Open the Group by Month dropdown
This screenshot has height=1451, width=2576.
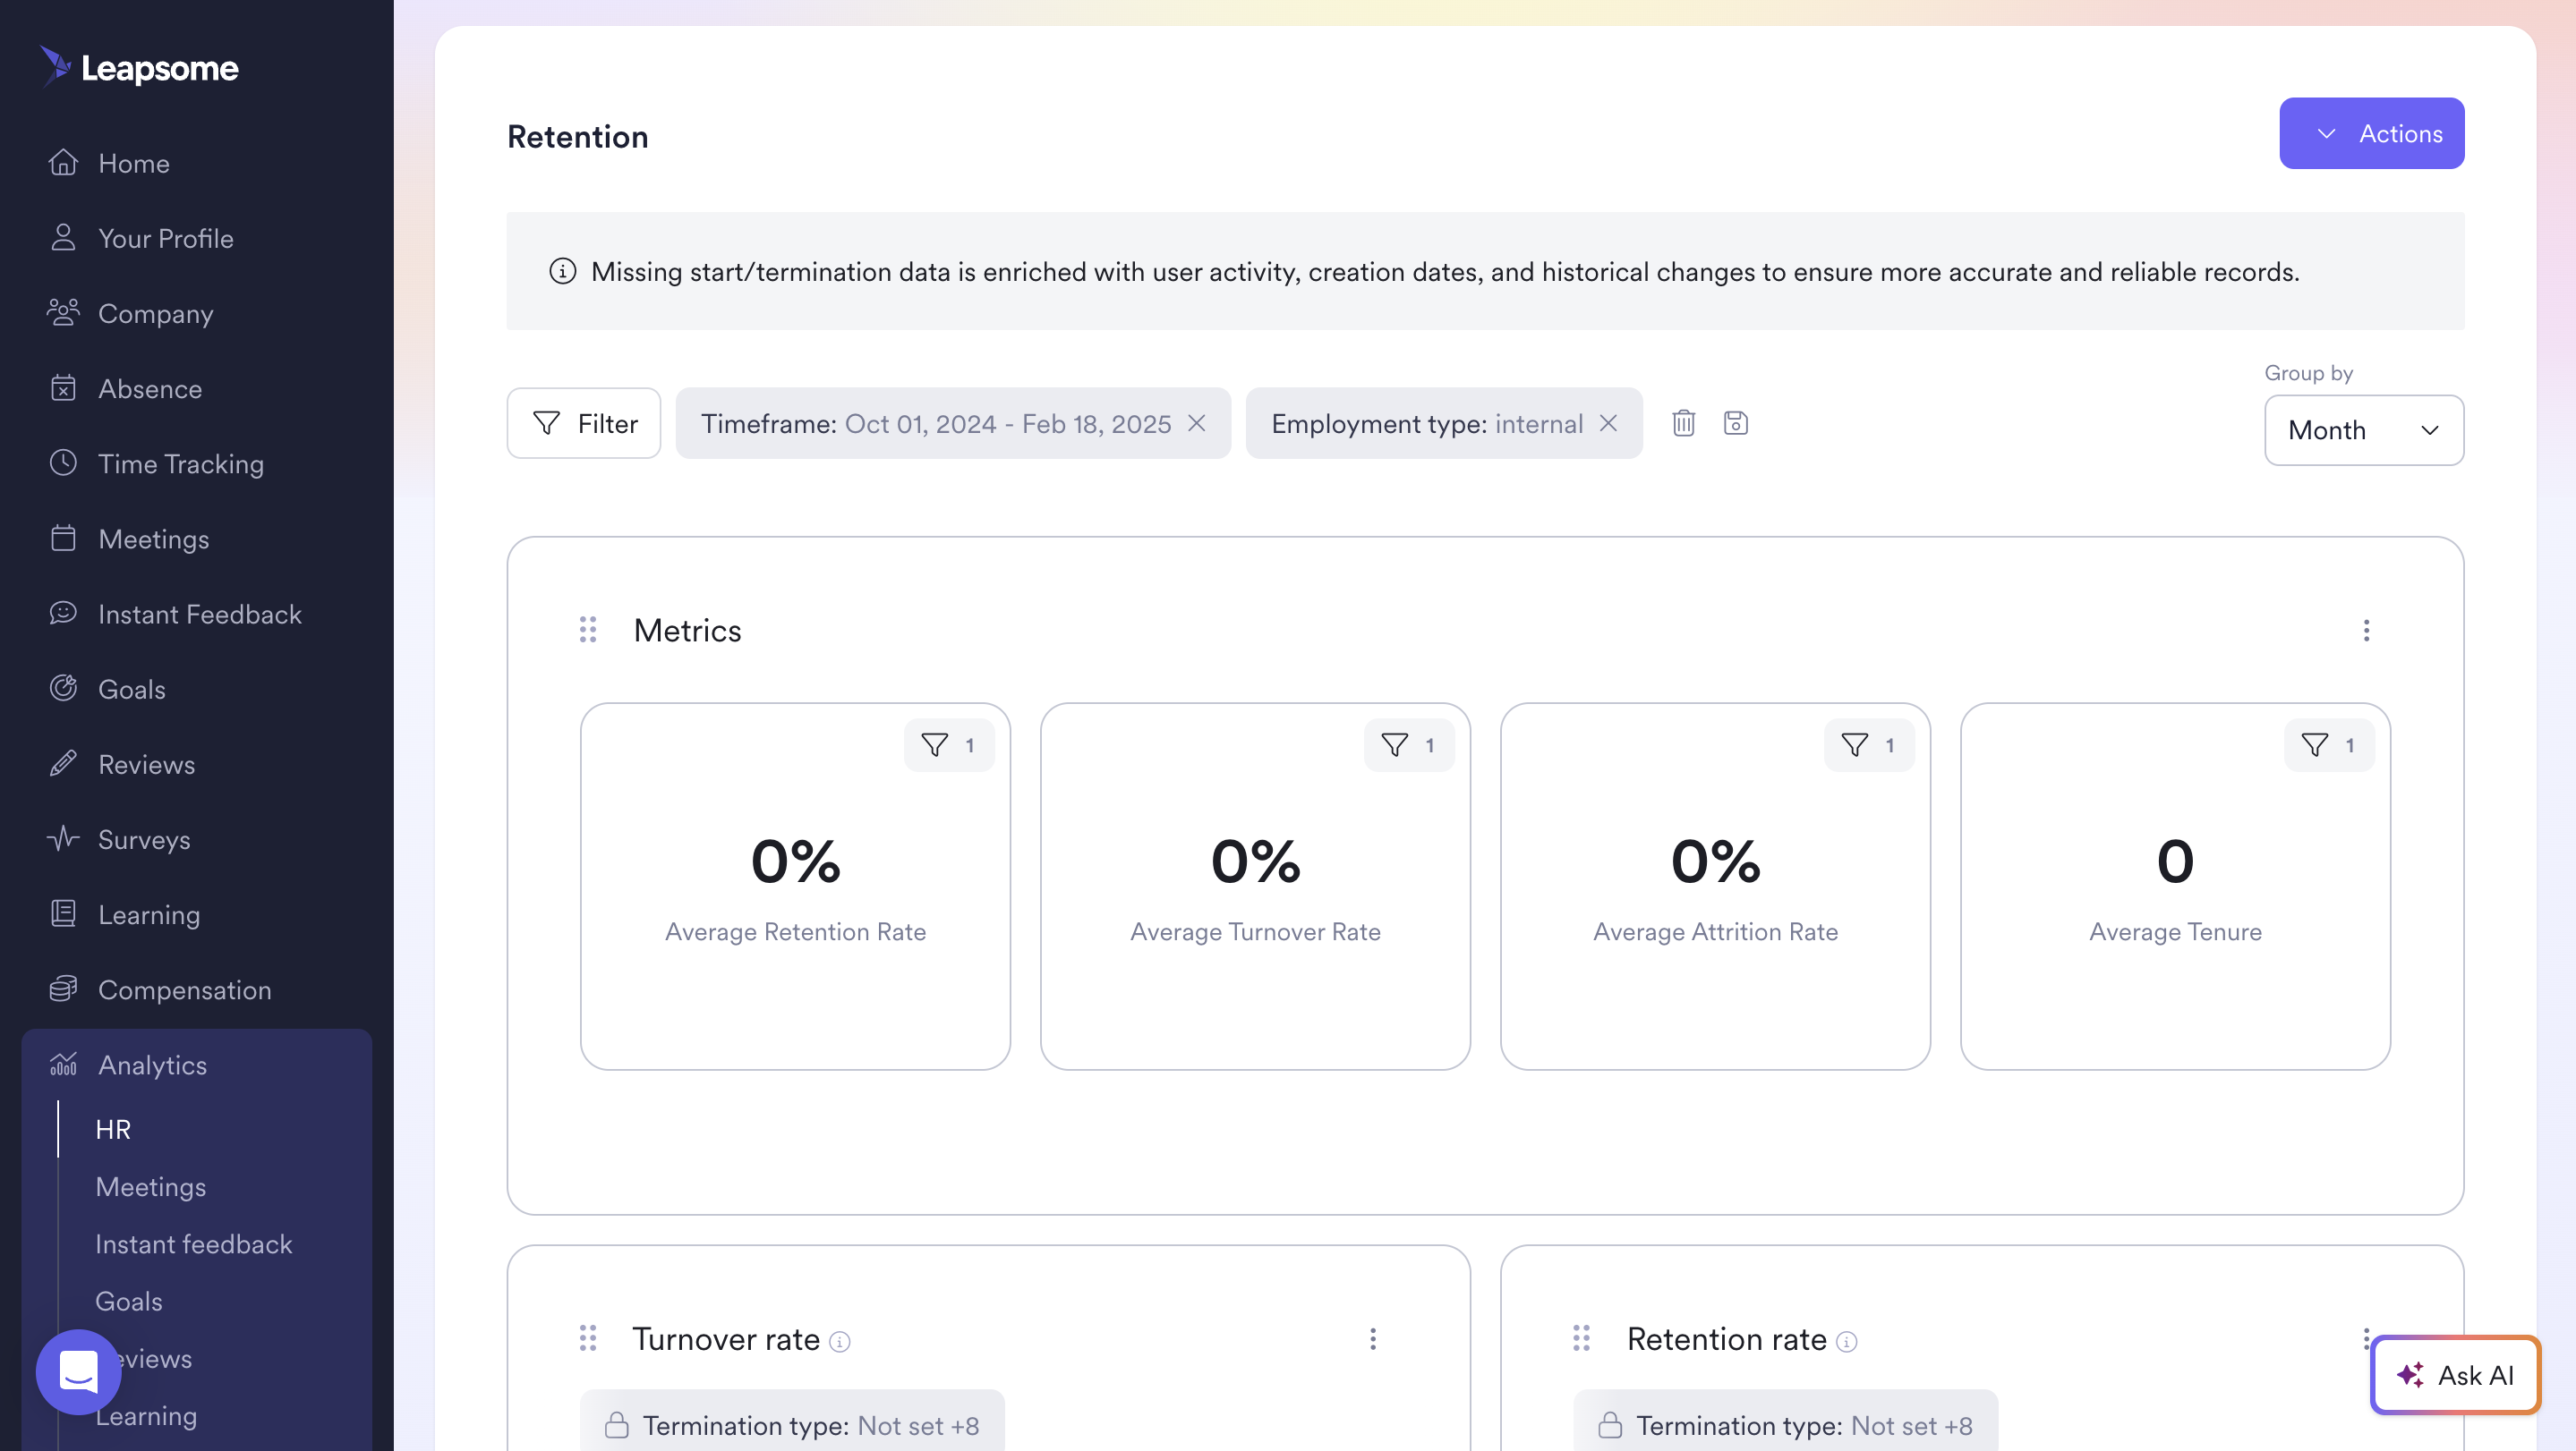click(2363, 429)
